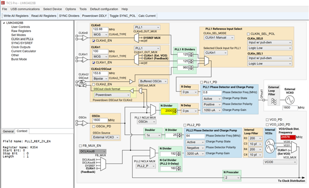Open the OSCin Source External VCXO dropdown
Image resolution: width=309 pixels, height=188 pixels.
point(106,138)
